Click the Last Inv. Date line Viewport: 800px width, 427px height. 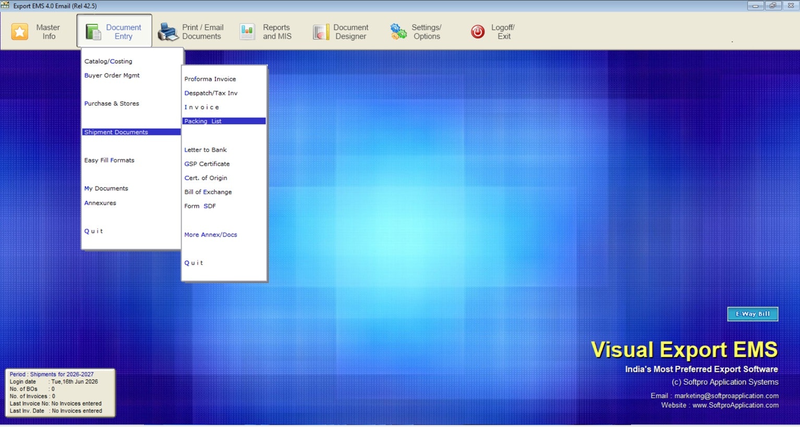(x=56, y=411)
